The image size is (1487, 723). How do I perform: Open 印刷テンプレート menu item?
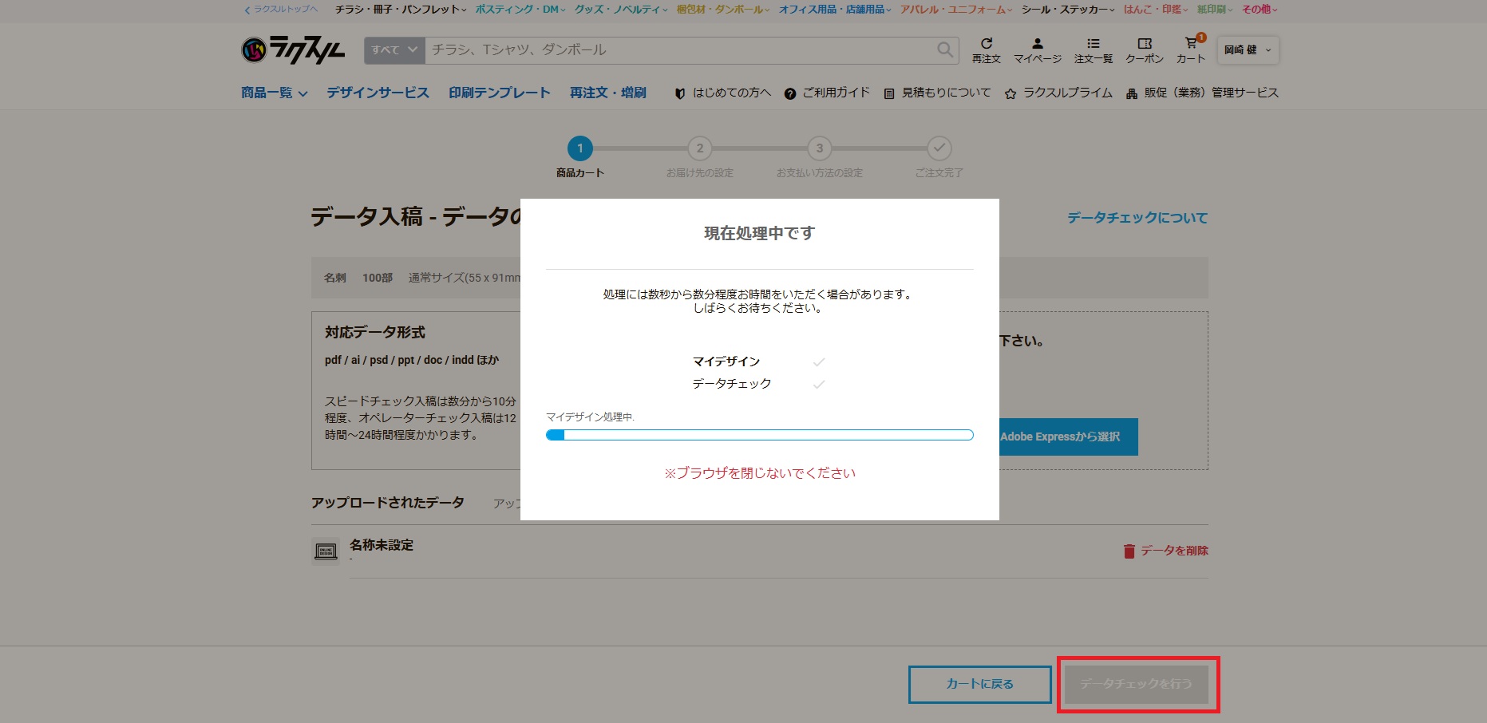point(500,93)
